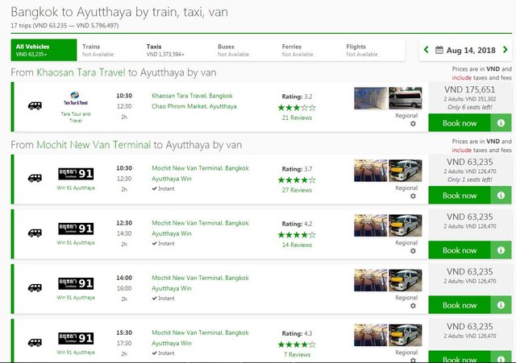516x363 pixels.
Task: Open 21 Reviews link
Action: pyautogui.click(x=297, y=118)
